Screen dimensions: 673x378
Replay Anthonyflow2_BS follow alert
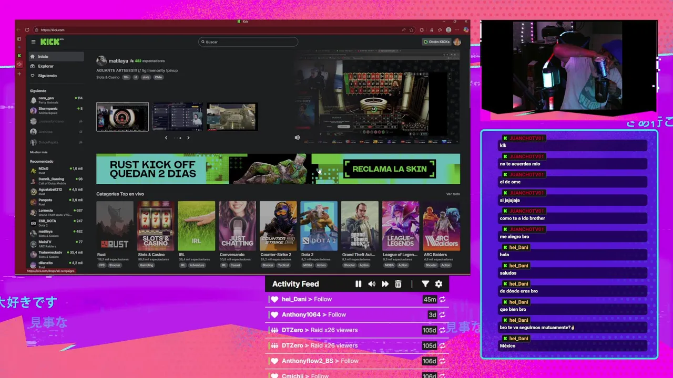tap(443, 361)
